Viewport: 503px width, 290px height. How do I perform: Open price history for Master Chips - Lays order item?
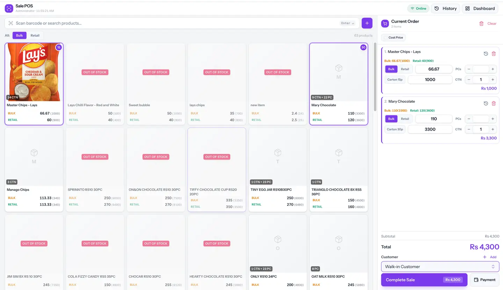click(486, 53)
